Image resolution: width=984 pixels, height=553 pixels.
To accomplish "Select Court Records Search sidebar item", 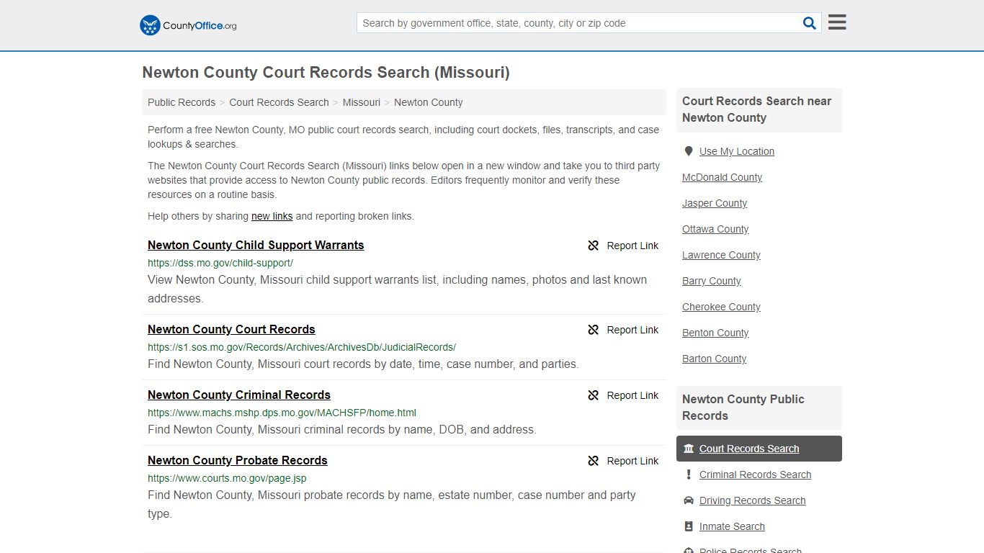I will point(759,449).
